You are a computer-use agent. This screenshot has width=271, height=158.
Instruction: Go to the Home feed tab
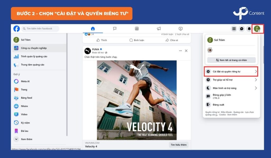[93, 29]
